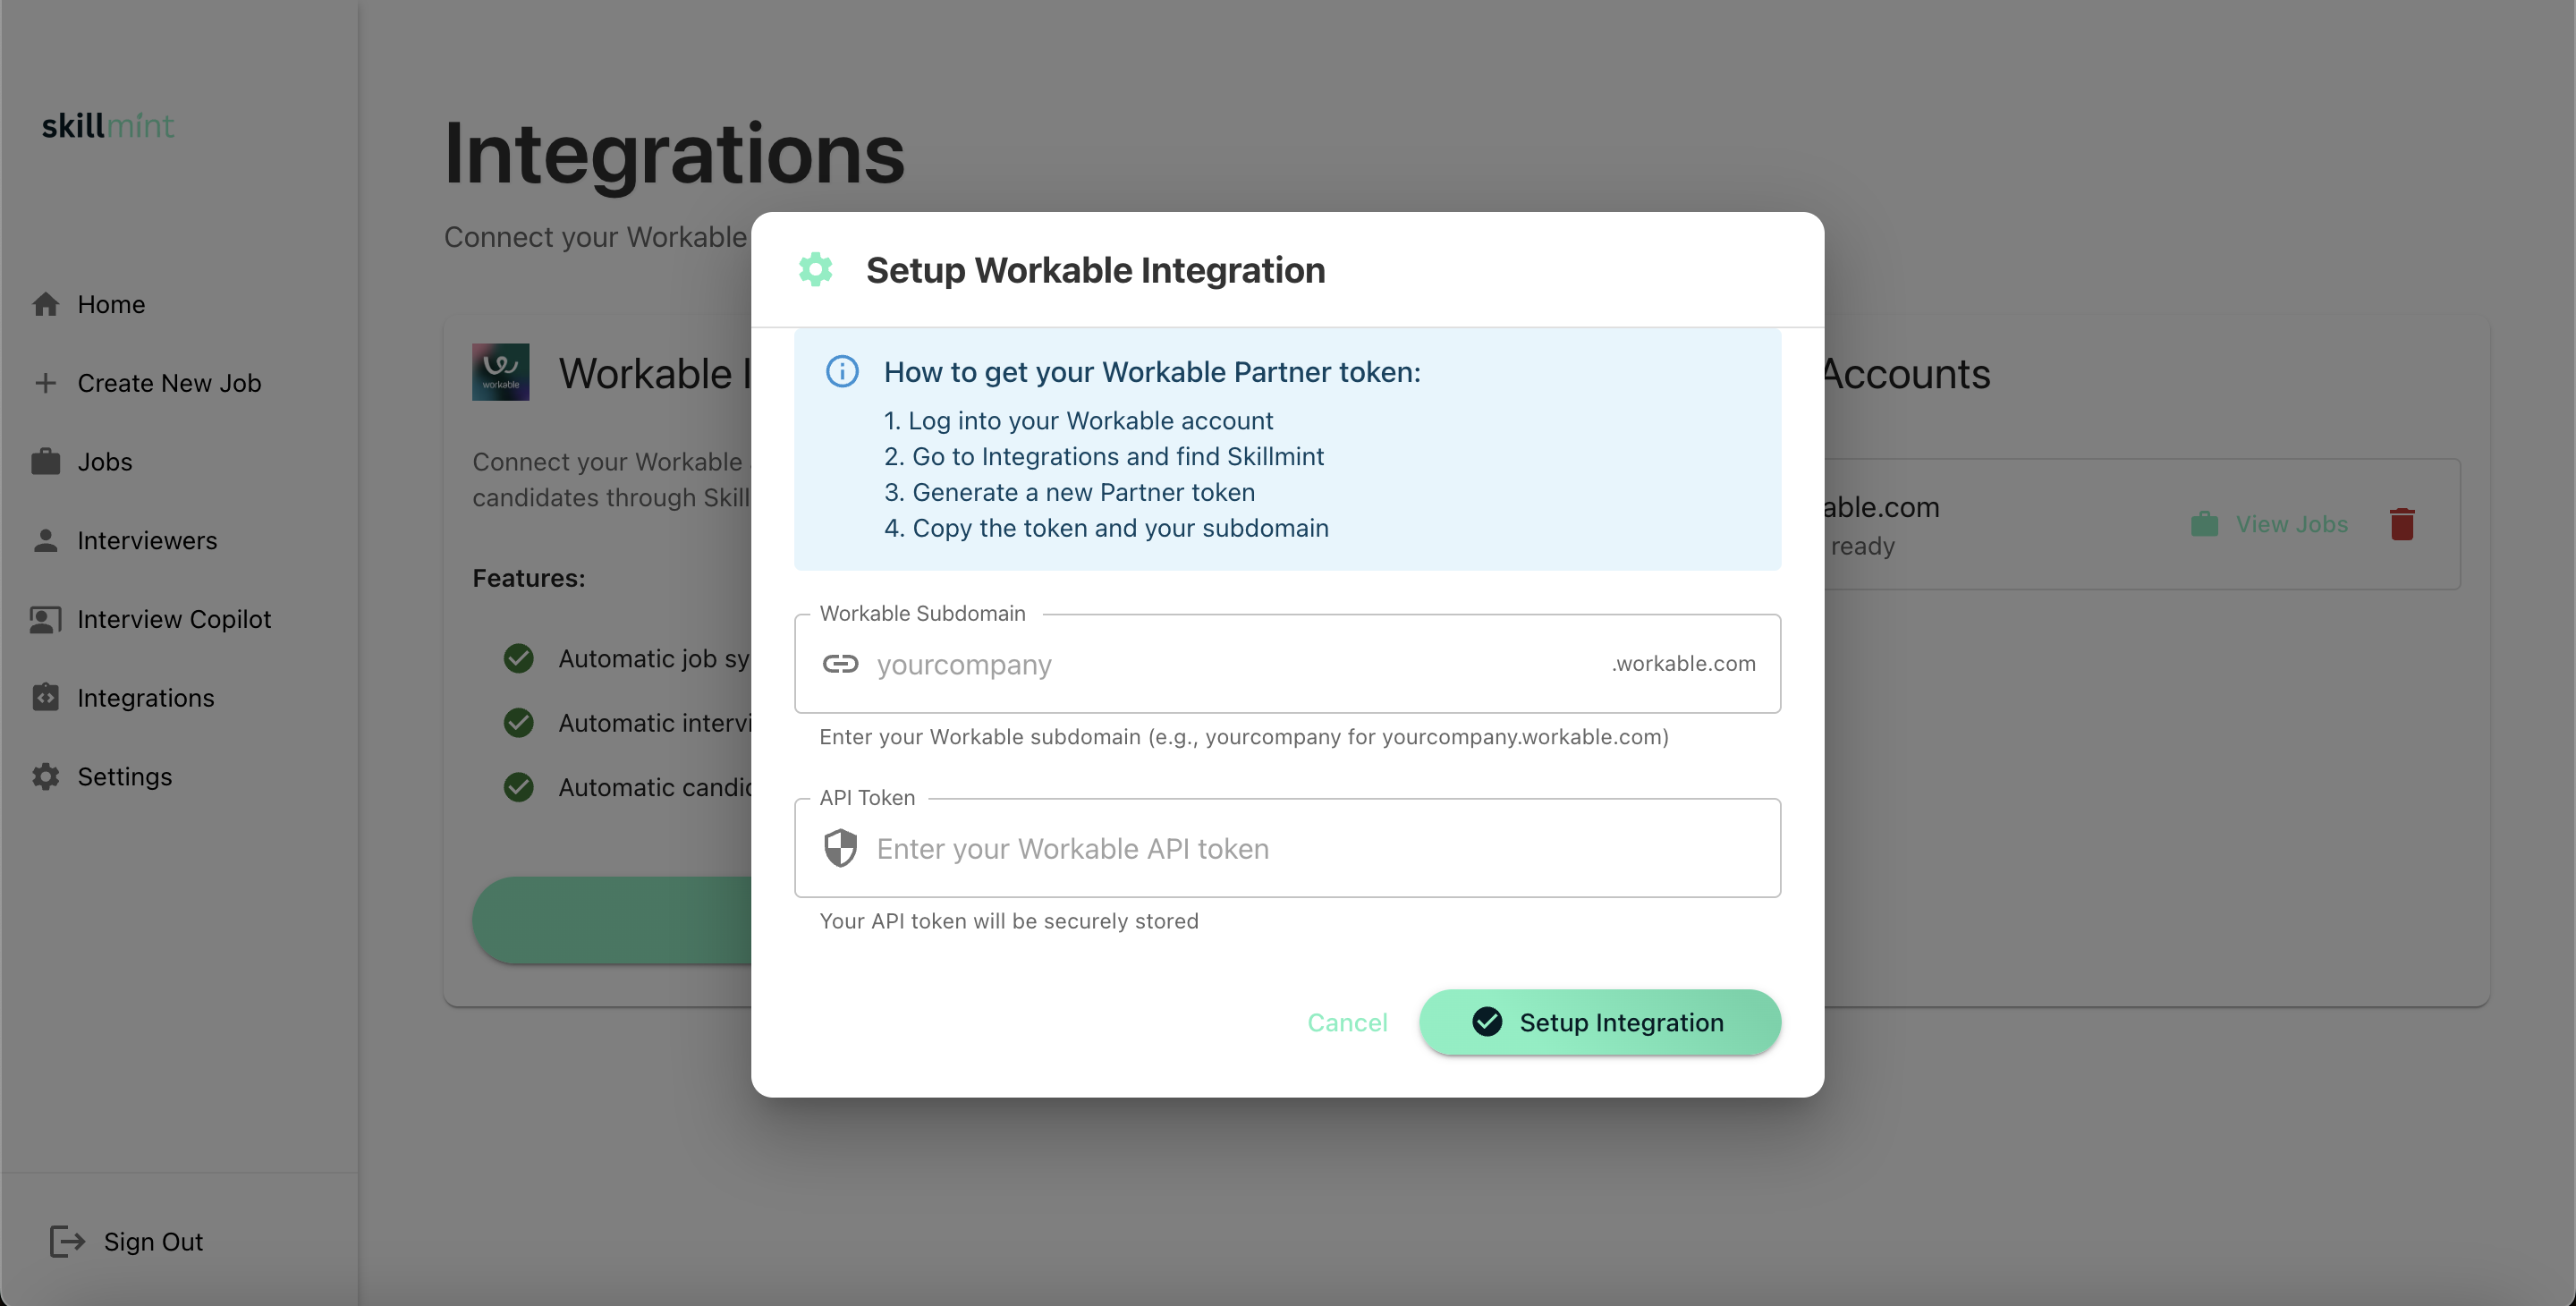This screenshot has width=2576, height=1306.
Task: Click the Interview Copilot sidebar icon
Action: point(46,619)
